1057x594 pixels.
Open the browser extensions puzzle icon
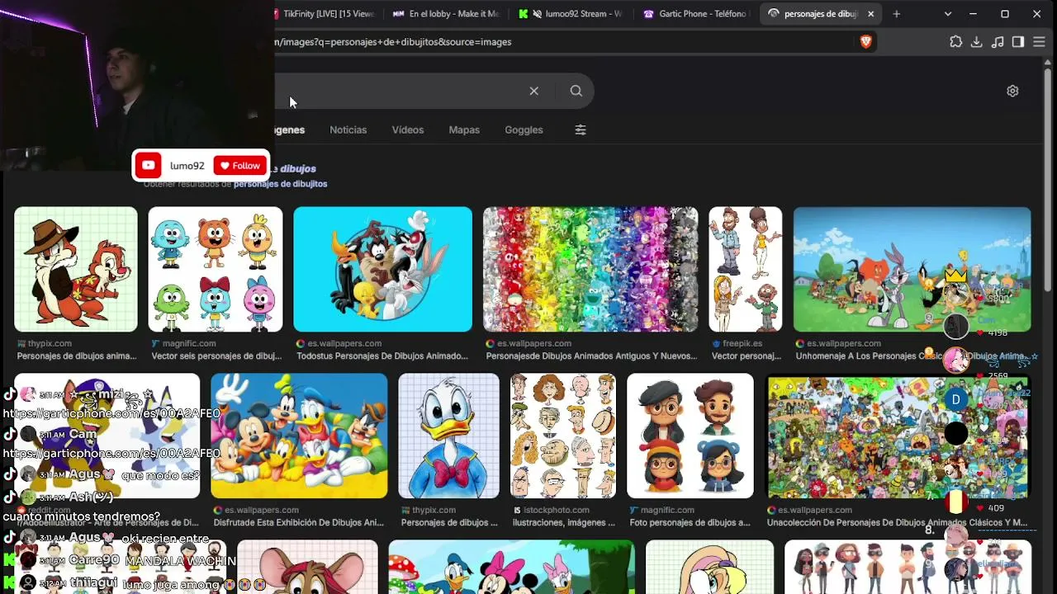[x=955, y=41]
